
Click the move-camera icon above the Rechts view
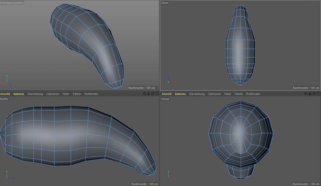coord(144,94)
